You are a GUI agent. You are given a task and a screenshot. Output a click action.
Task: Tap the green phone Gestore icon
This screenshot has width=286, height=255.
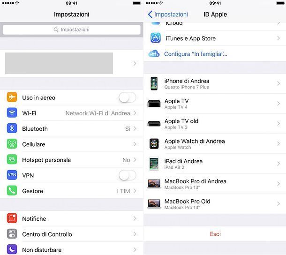[x=12, y=191]
